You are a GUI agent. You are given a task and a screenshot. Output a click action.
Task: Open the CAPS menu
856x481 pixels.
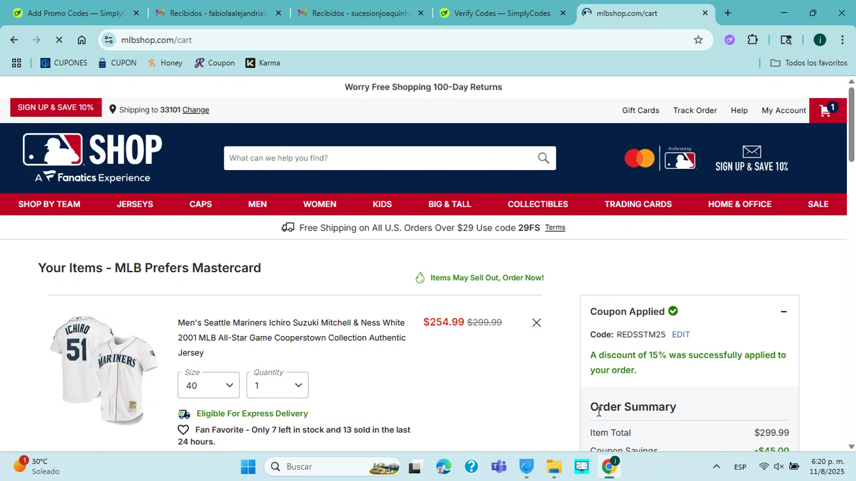(x=200, y=204)
